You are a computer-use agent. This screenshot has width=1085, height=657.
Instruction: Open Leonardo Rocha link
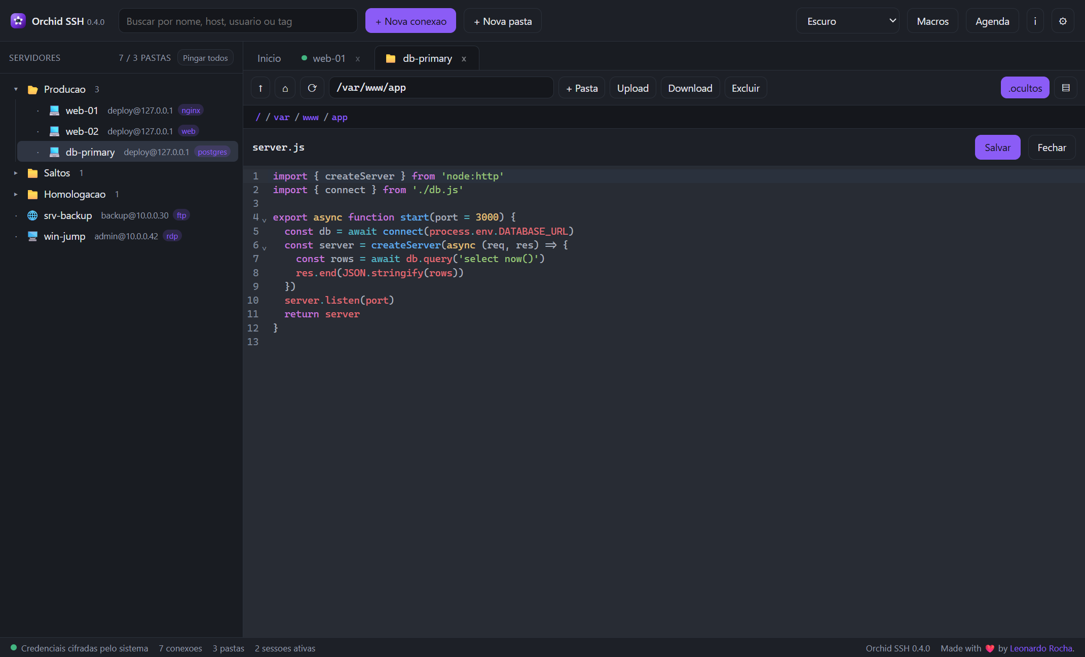[x=1041, y=648]
